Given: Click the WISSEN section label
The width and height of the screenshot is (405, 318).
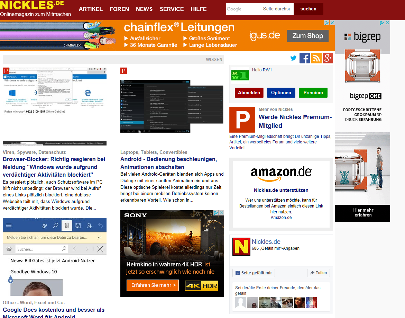Looking at the screenshot, I should (x=214, y=60).
